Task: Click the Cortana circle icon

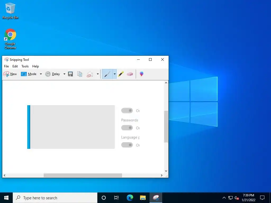Action: (103, 198)
